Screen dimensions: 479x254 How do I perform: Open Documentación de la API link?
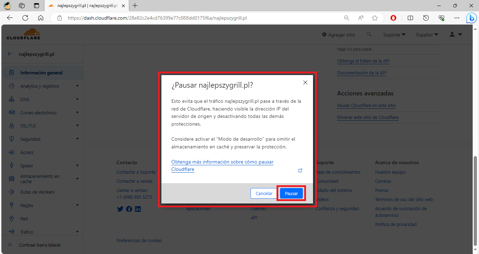(x=361, y=73)
